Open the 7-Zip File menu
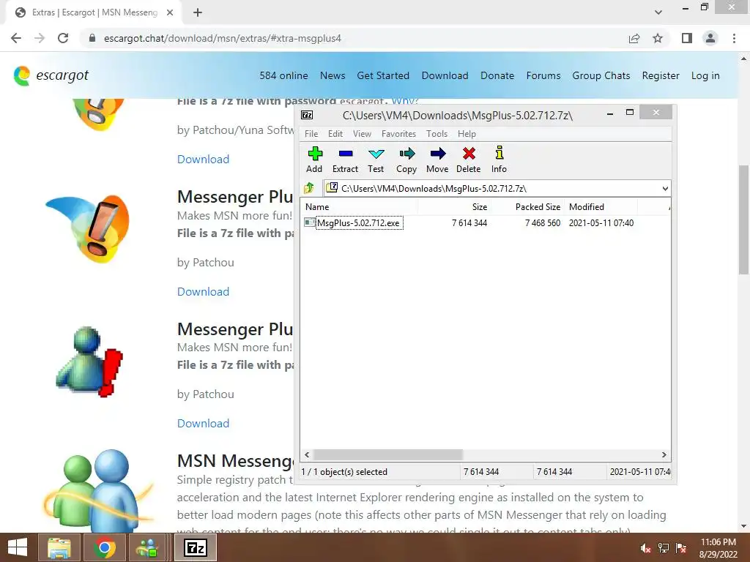The width and height of the screenshot is (750, 562). coord(311,134)
